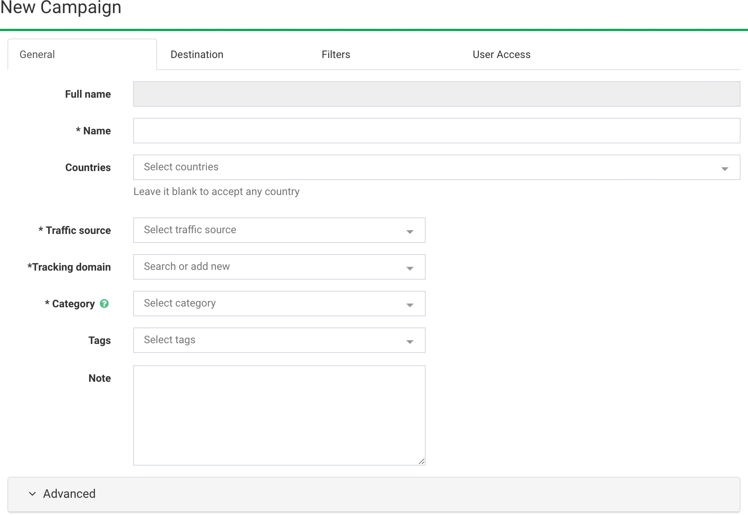Image resolution: width=748 pixels, height=515 pixels.
Task: Click the Category help question mark icon
Action: [x=104, y=304]
